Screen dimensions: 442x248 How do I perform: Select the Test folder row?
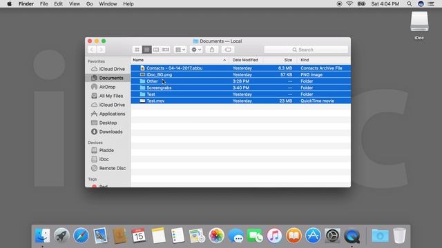[241, 94]
